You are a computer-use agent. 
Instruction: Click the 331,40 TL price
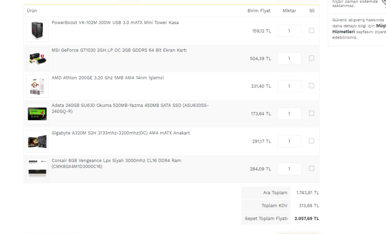point(261,86)
